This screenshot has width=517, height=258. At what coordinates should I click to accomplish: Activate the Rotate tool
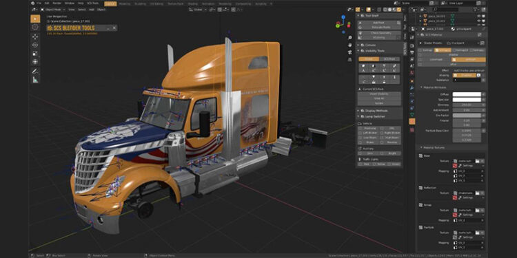[x=35, y=45]
